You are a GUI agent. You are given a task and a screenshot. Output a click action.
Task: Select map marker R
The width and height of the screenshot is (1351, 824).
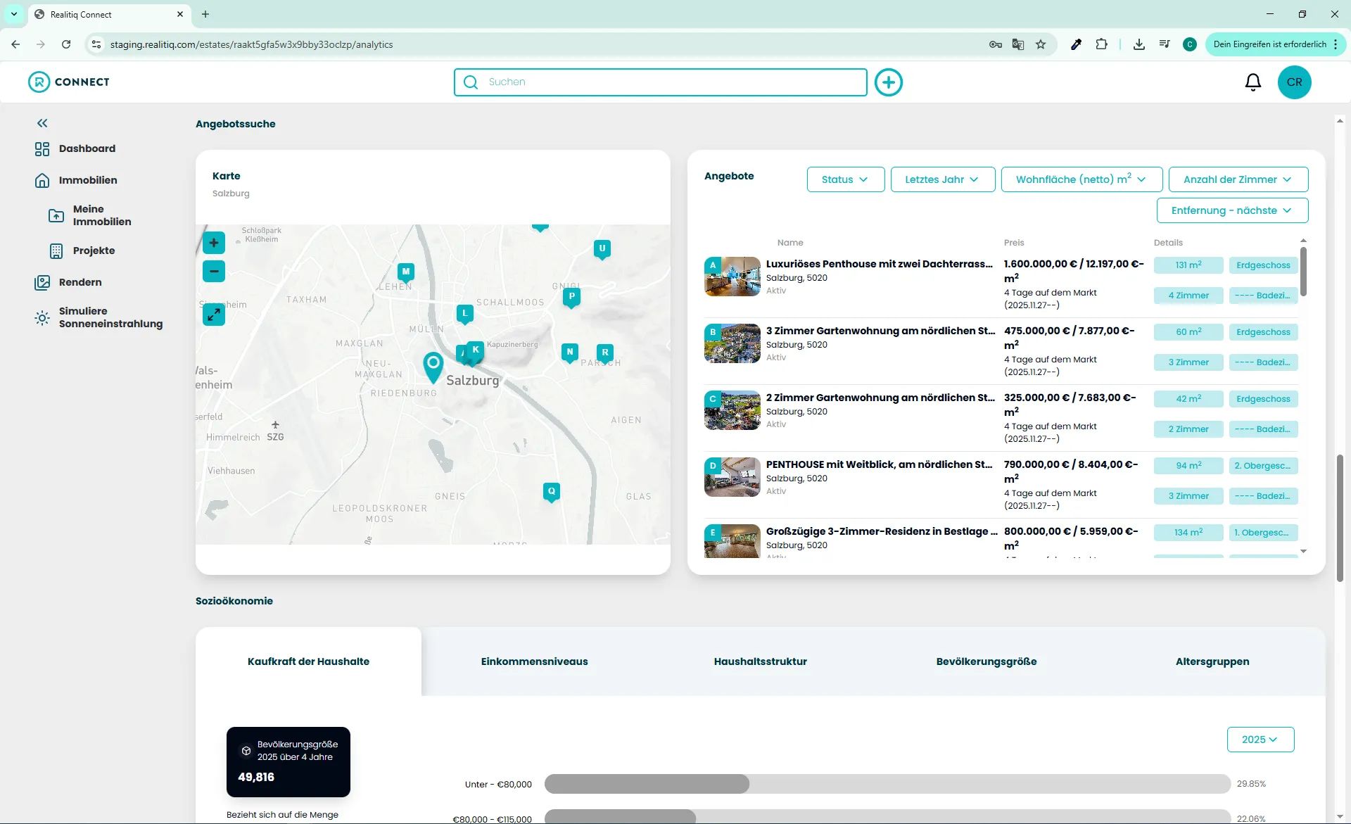(x=605, y=353)
